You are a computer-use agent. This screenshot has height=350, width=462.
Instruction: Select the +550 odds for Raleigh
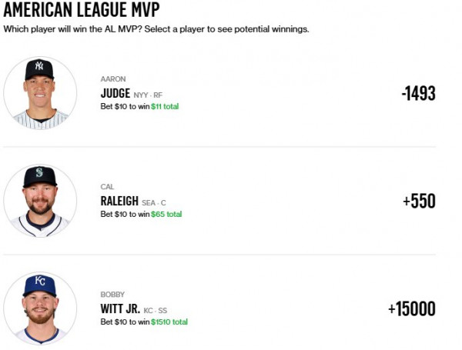[419, 201]
